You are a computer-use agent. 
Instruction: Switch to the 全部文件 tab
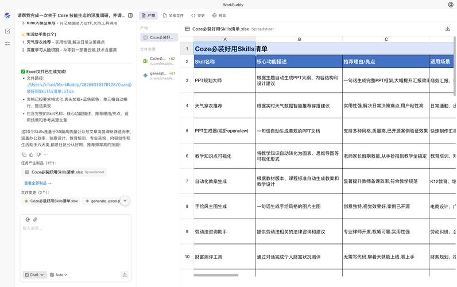coord(173,15)
